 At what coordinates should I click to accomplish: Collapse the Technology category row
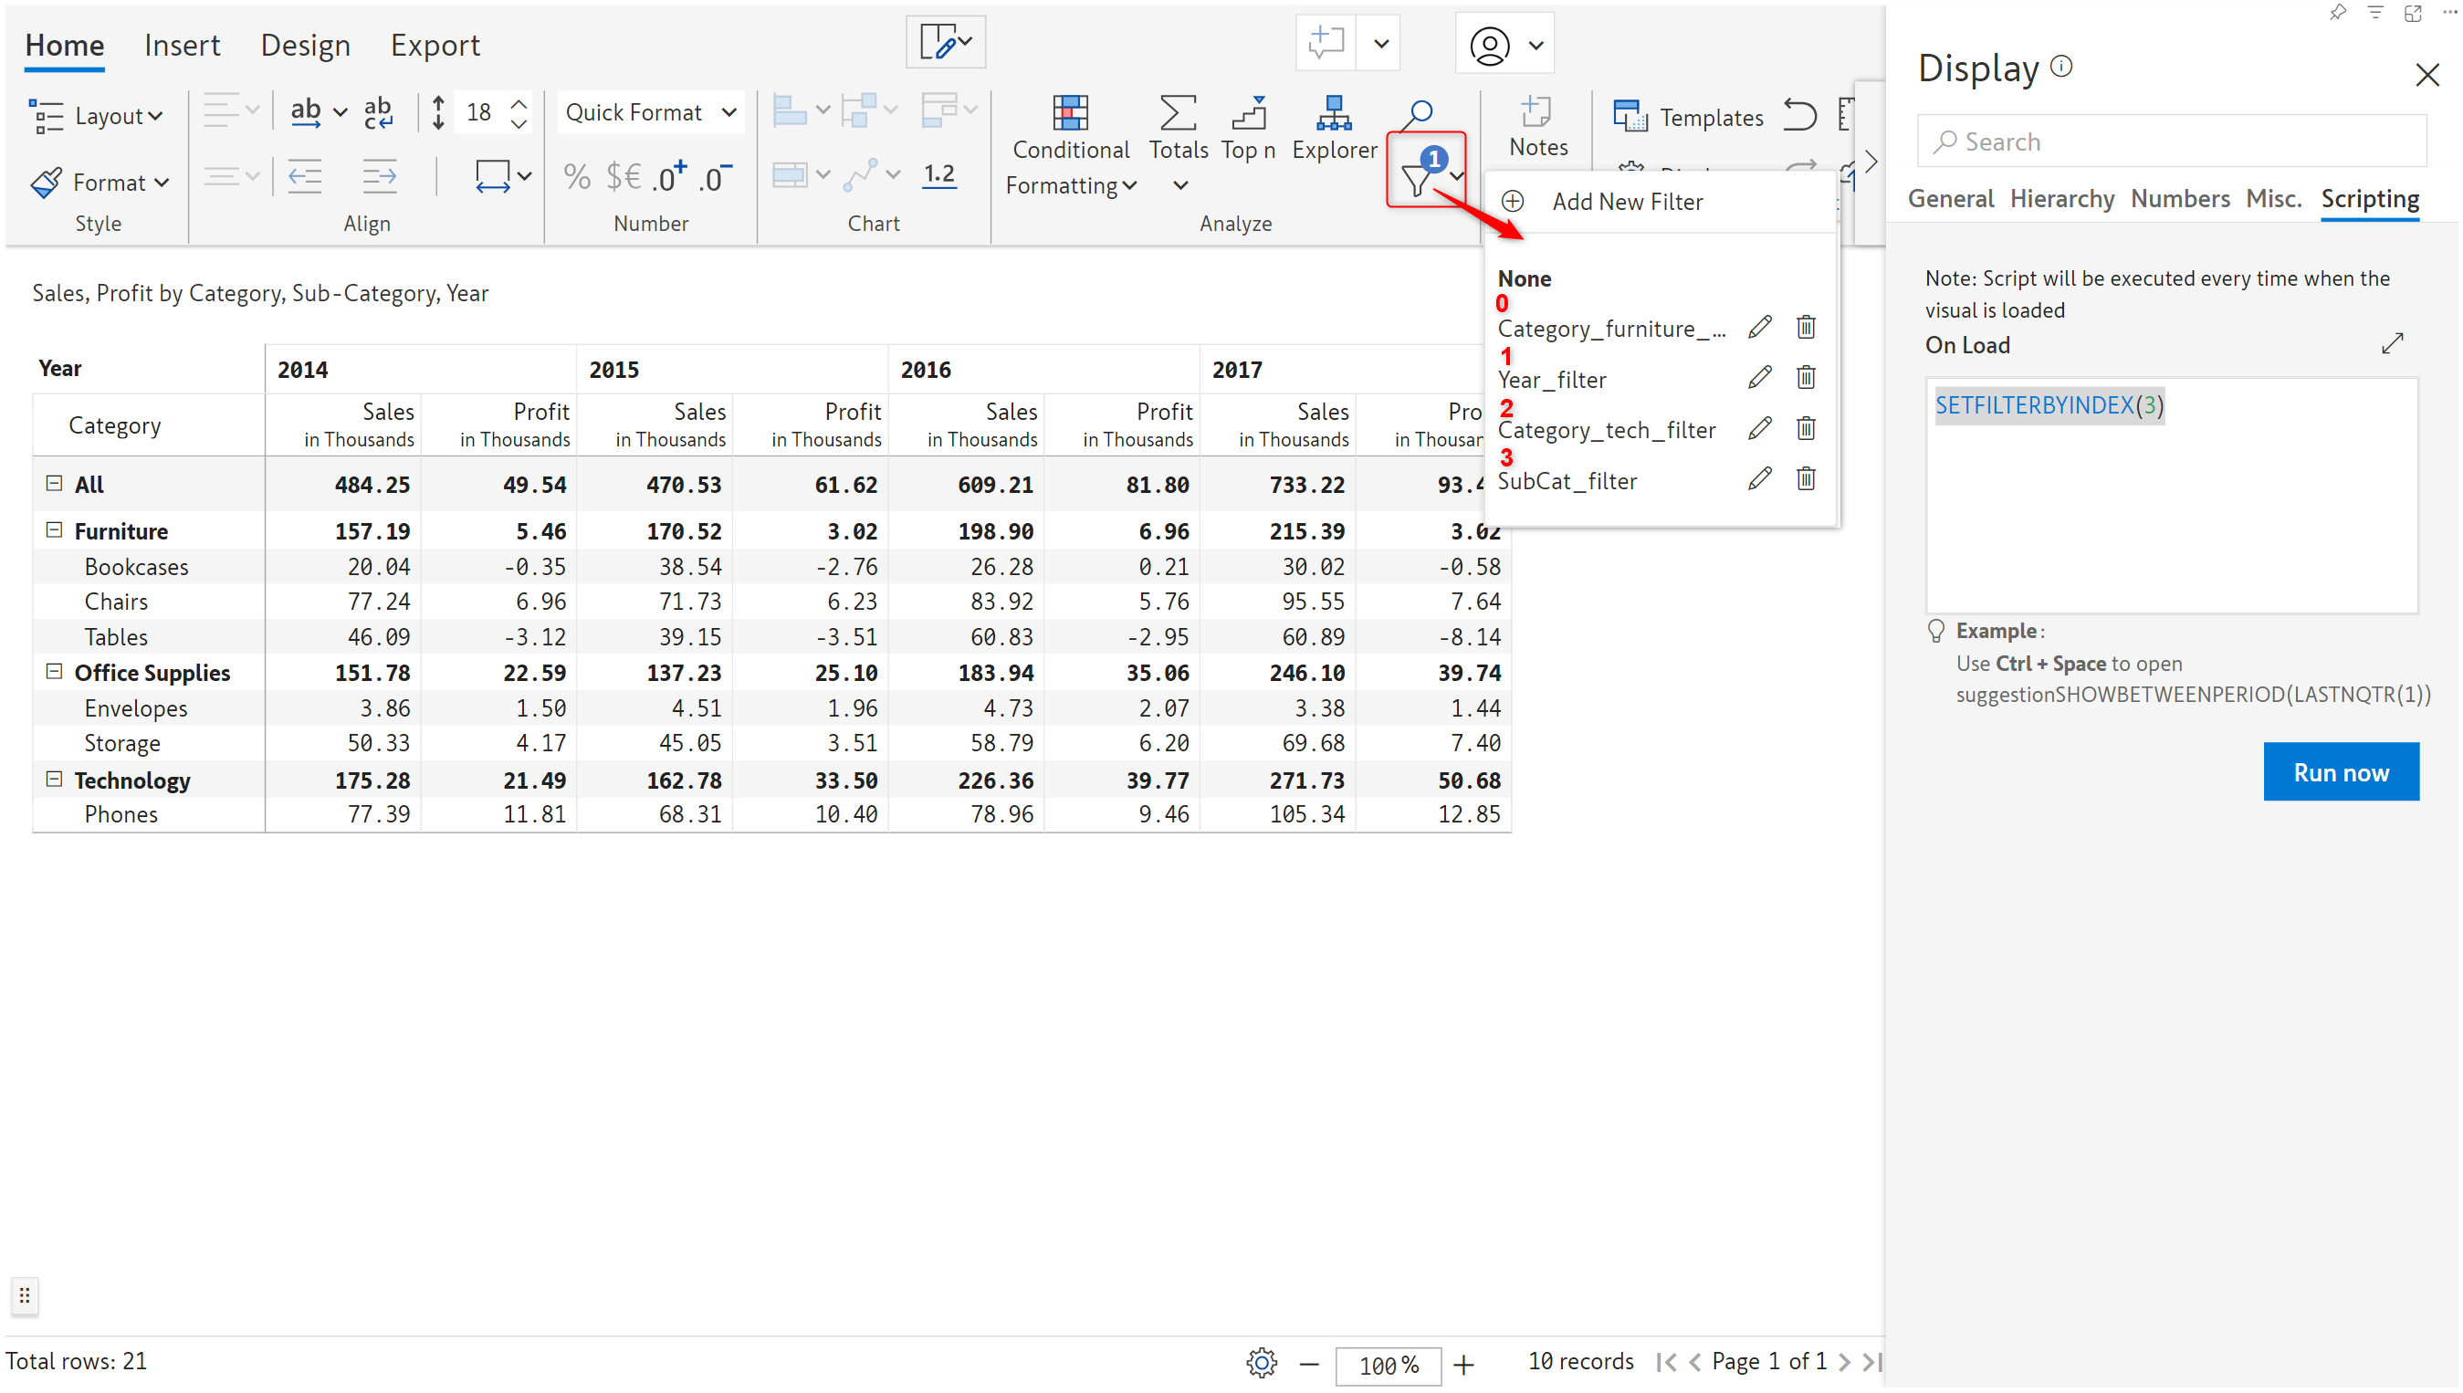(x=55, y=779)
